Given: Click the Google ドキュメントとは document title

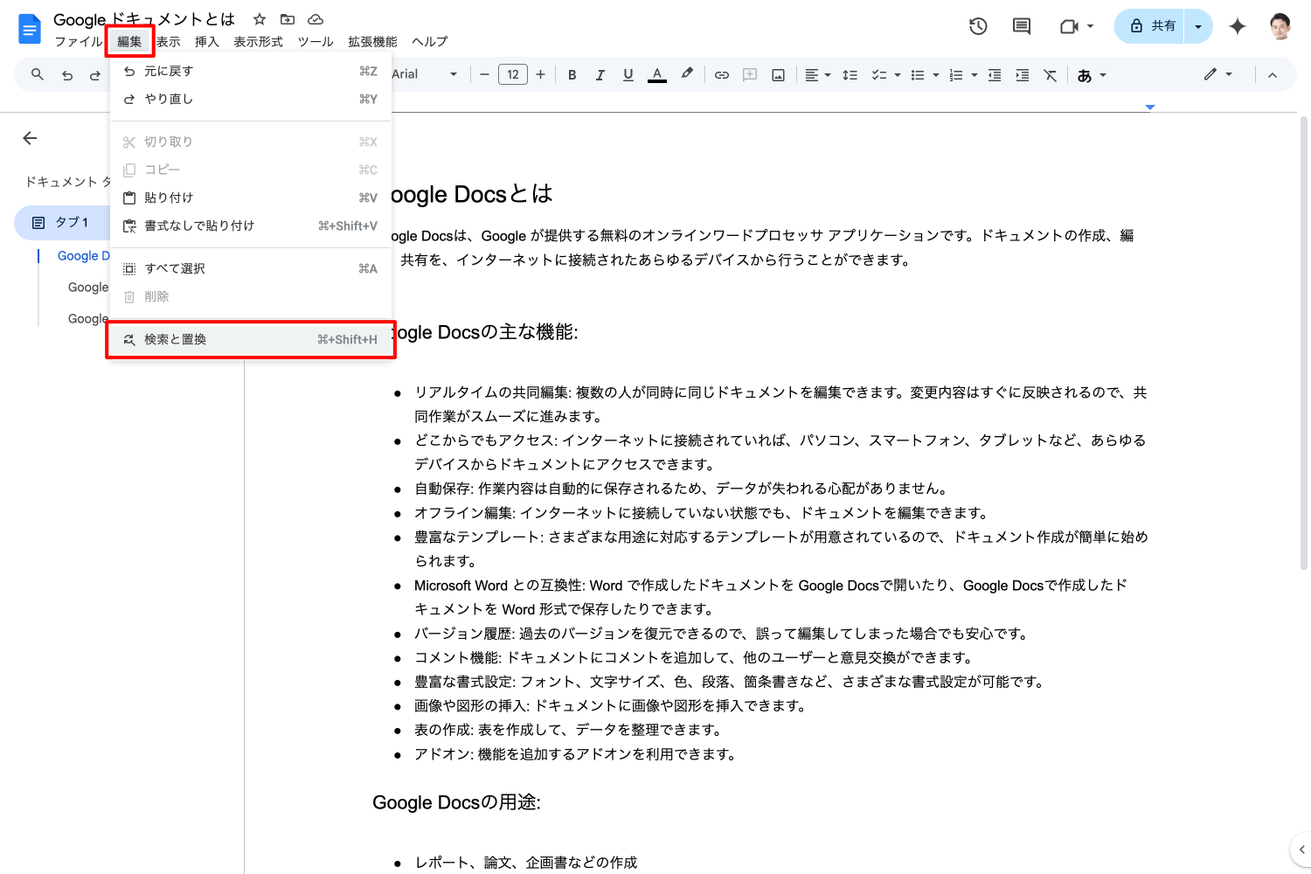Looking at the screenshot, I should (144, 19).
